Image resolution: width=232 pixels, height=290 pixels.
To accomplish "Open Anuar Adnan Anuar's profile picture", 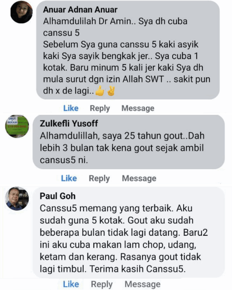I will 22,12.
